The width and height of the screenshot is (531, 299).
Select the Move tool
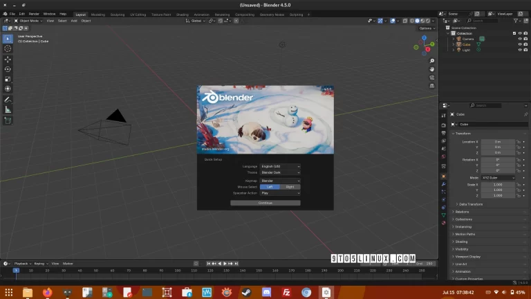[8, 60]
